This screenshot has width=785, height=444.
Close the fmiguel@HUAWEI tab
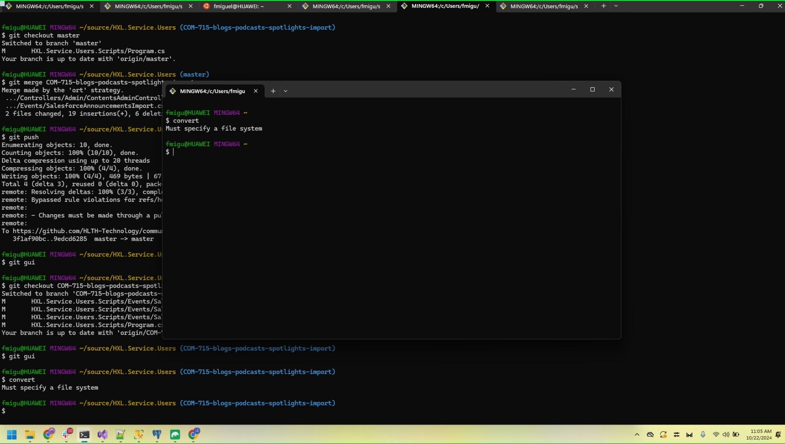tap(289, 6)
